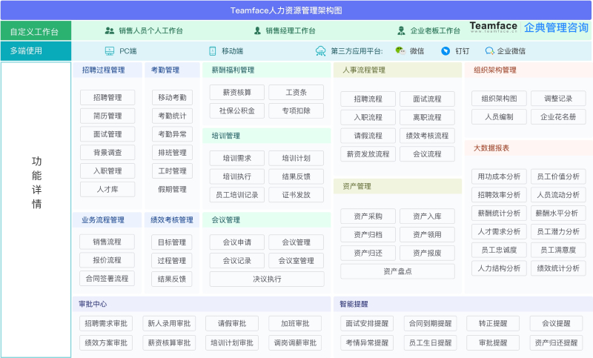
Task: Select the 大数据报表 section header
Action: click(x=491, y=147)
